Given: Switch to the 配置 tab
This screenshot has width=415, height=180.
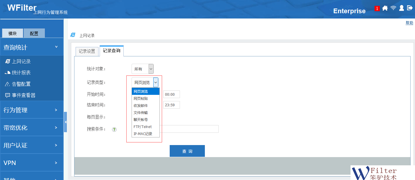Looking at the screenshot, I should pos(34,33).
